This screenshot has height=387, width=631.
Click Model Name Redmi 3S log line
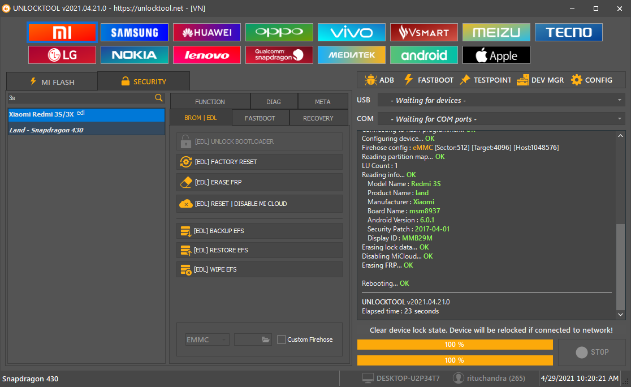(x=404, y=184)
